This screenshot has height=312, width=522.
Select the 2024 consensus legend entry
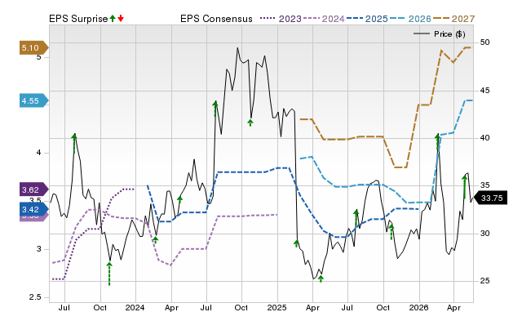[x=324, y=19]
